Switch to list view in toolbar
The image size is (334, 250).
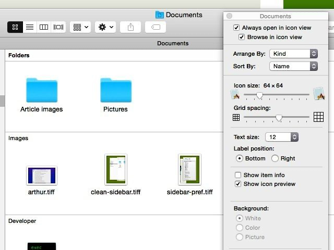click(x=30, y=27)
